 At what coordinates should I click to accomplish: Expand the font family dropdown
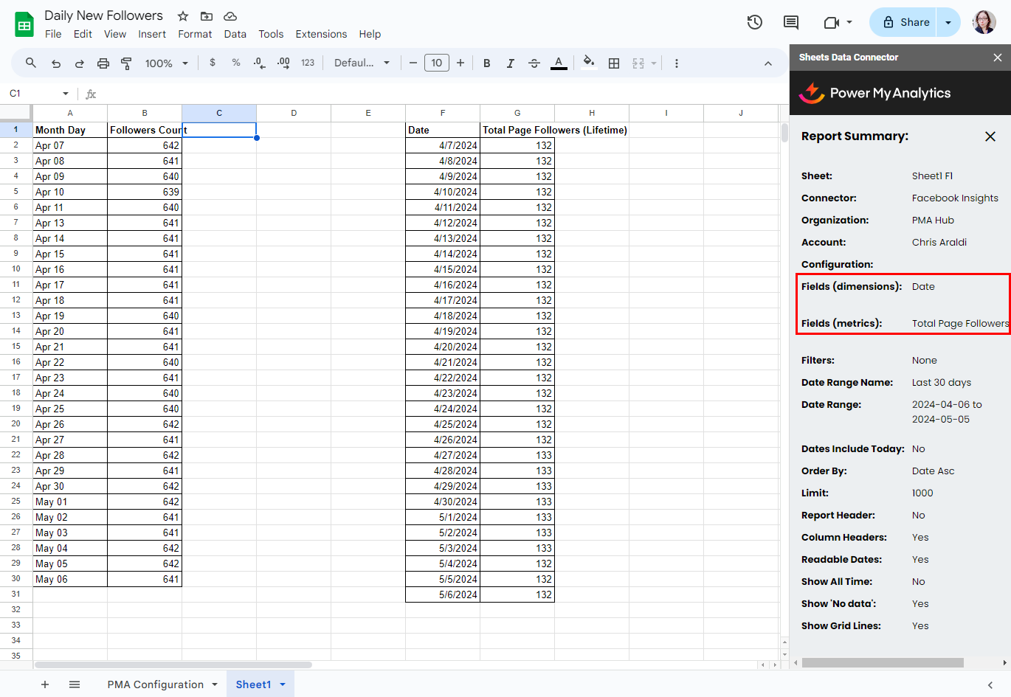click(x=362, y=63)
